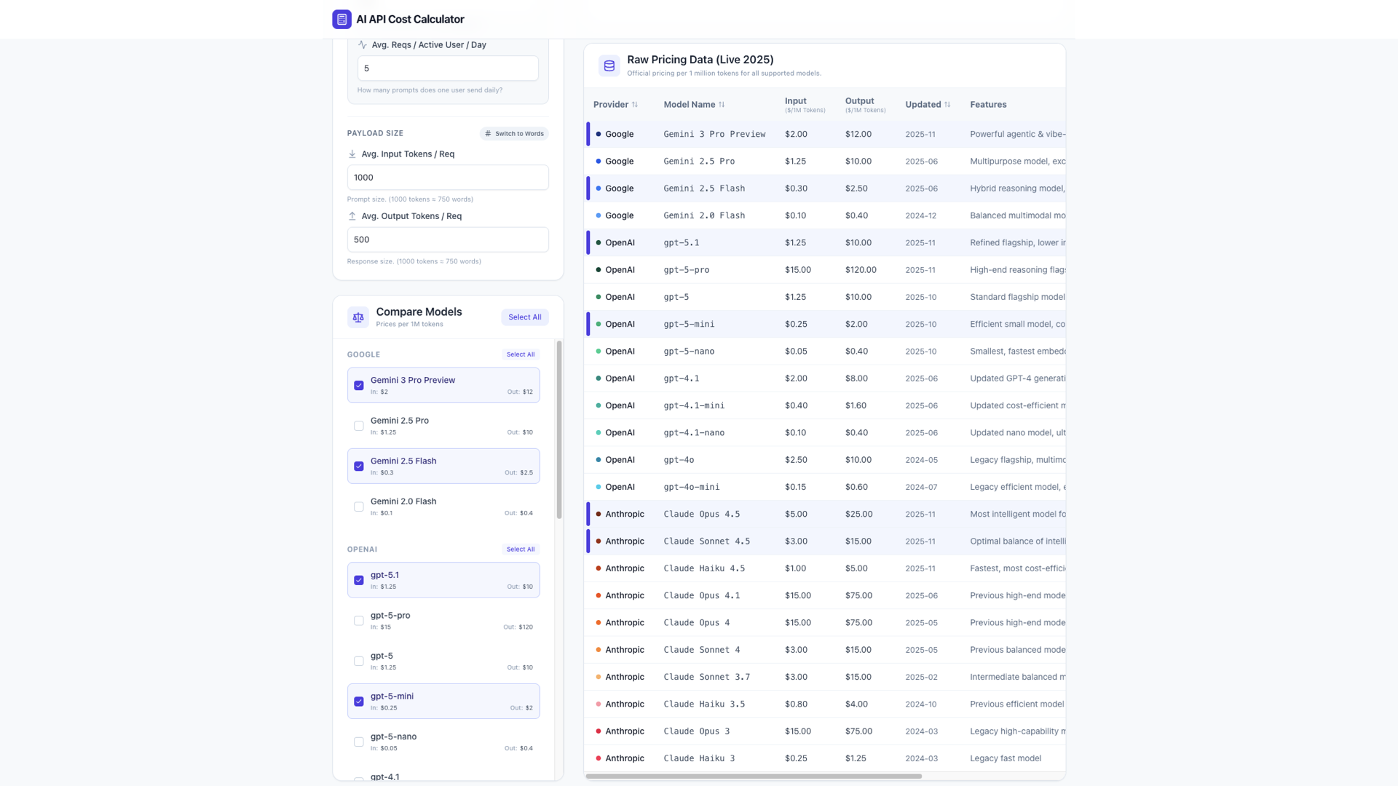
Task: Click the database icon beside Raw Pricing Data
Action: point(609,65)
